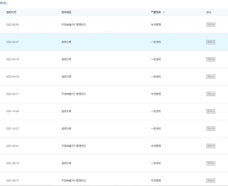Select the date 2022-05-08
The height and width of the screenshot is (186, 228).
(x=13, y=25)
